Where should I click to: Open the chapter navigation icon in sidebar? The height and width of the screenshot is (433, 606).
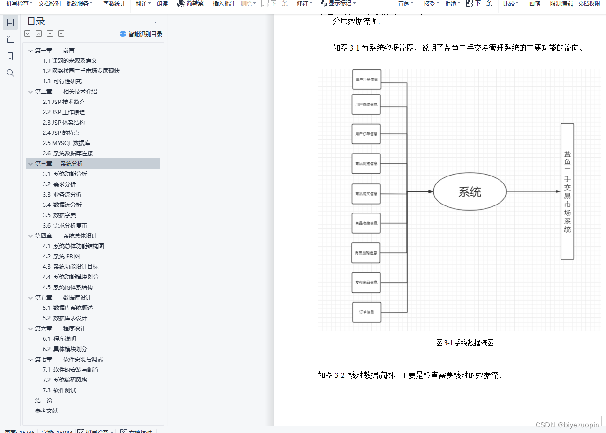[10, 39]
